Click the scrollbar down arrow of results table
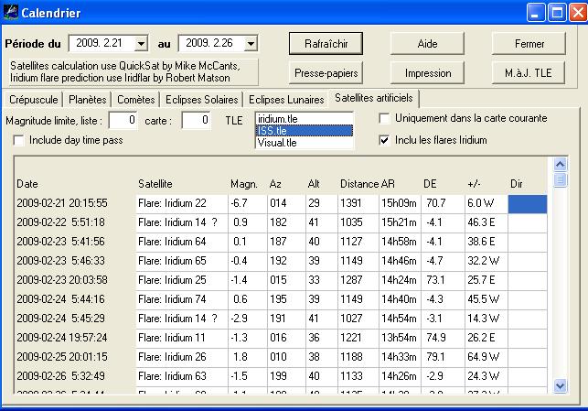Image resolution: width=588 pixels, height=411 pixels. pos(560,385)
